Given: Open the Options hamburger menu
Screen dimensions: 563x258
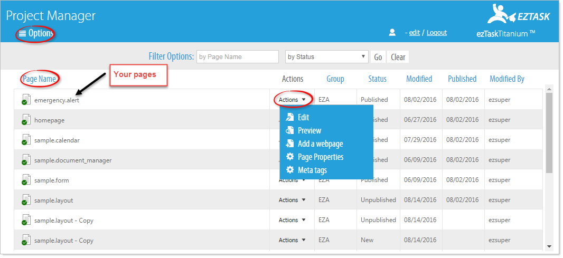Looking at the screenshot, I should tap(36, 34).
